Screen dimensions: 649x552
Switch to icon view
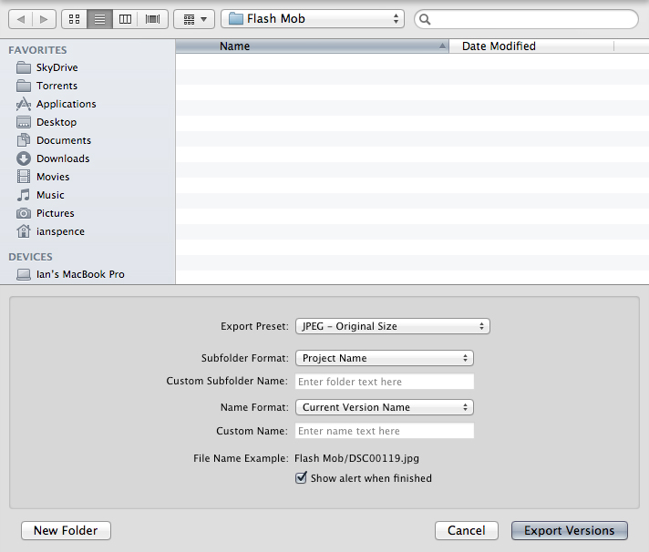pyautogui.click(x=75, y=19)
